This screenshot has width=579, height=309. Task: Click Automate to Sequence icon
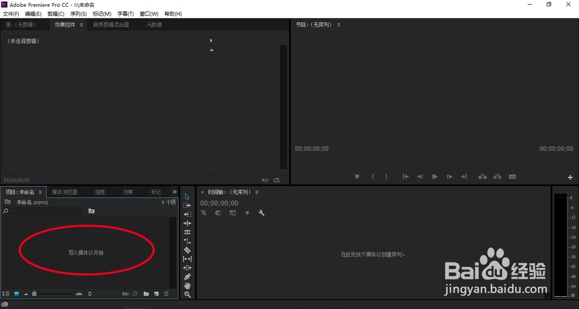(126, 294)
